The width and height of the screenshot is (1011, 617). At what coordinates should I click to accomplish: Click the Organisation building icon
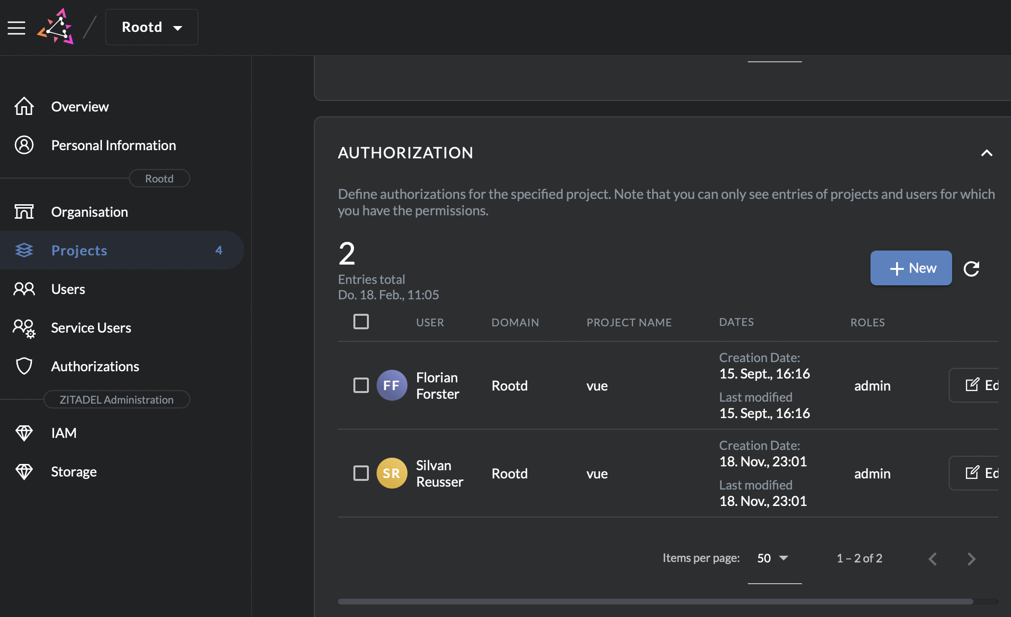click(24, 211)
